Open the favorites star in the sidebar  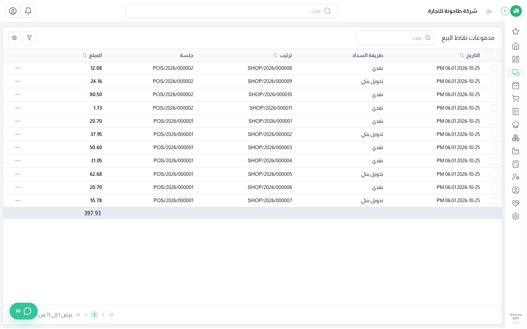(x=516, y=31)
